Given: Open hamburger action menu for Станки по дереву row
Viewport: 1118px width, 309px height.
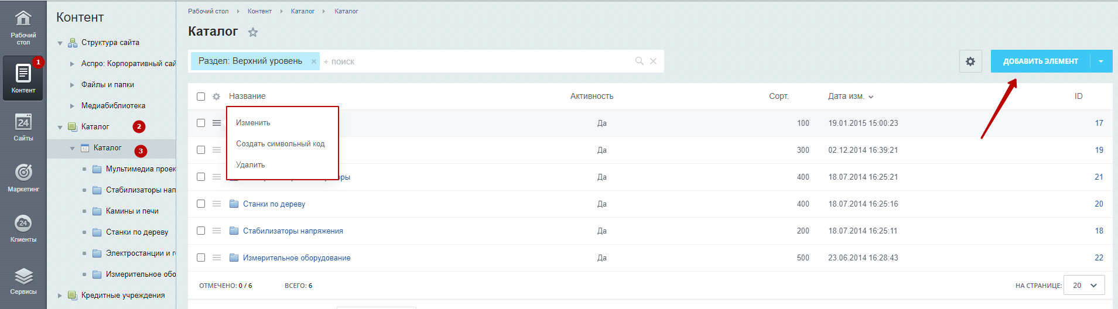Looking at the screenshot, I should 217,204.
